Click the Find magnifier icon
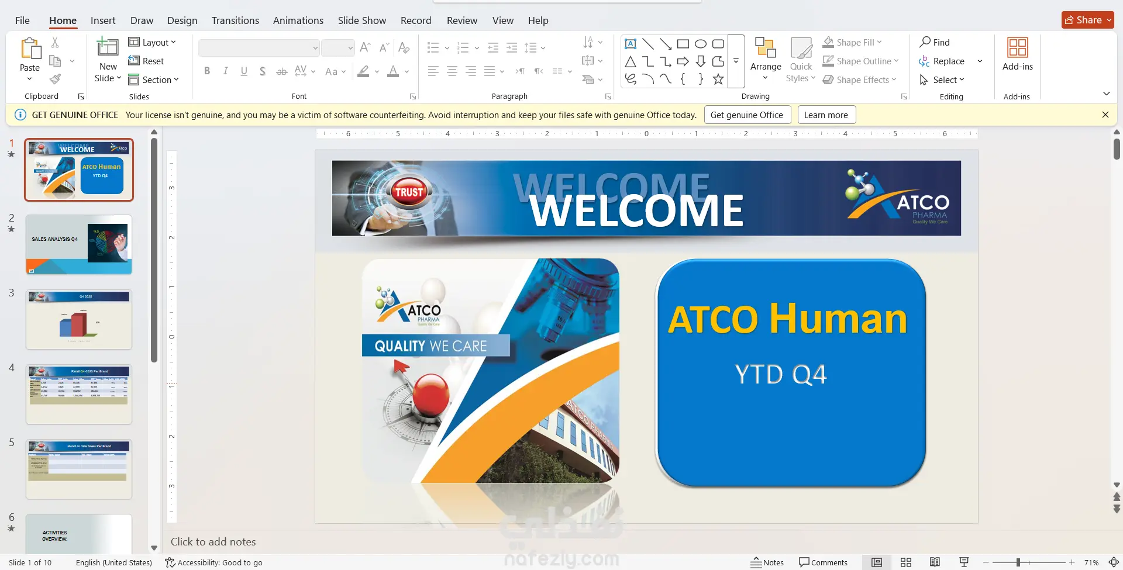The image size is (1123, 570). [925, 42]
